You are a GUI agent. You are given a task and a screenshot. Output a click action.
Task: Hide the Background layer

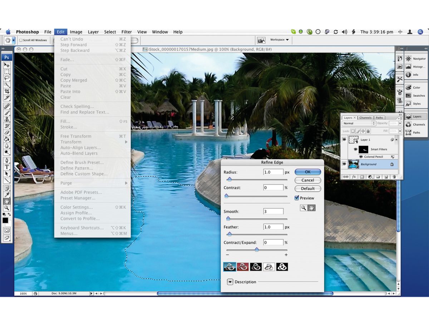(x=344, y=164)
